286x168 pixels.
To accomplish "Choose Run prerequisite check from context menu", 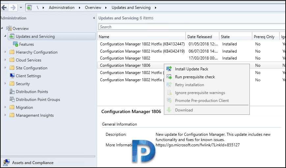I will (x=207, y=77).
